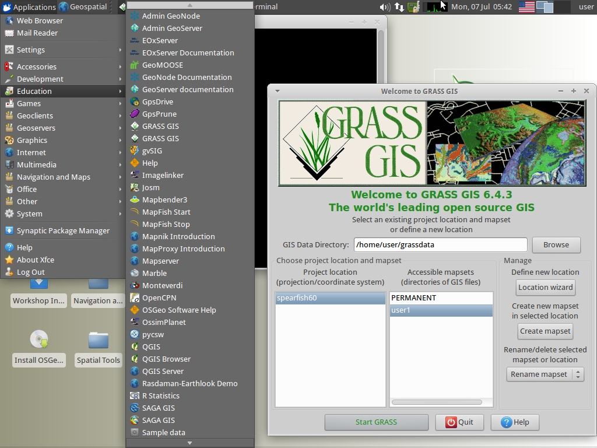Open GpsPrune application

pos(189,114)
